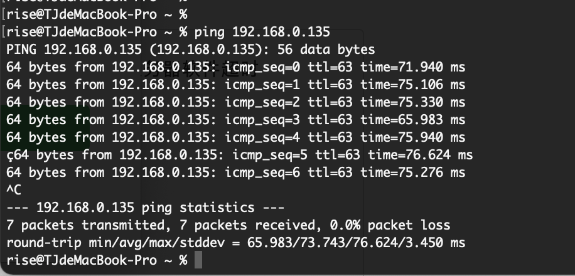
Task: Click the reply line showing time=75.330 ms
Action: [x=235, y=102]
